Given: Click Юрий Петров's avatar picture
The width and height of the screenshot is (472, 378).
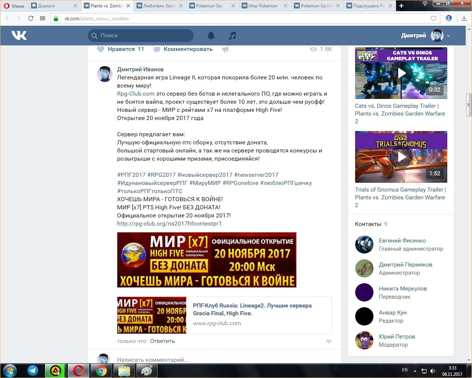Looking at the screenshot, I should (x=364, y=340).
